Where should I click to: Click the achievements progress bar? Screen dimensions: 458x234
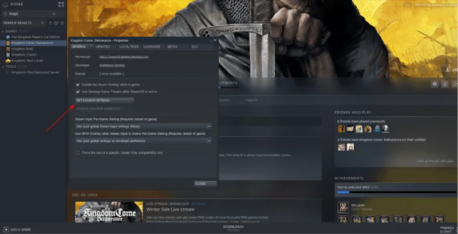(397, 192)
